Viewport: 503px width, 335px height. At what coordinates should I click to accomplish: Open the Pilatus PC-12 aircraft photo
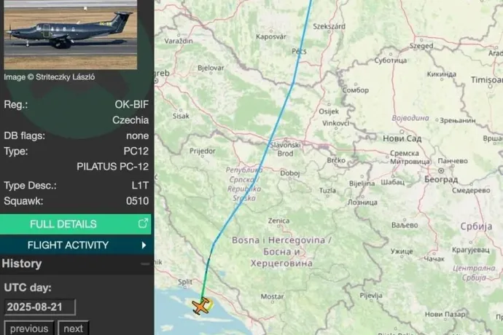[71, 34]
